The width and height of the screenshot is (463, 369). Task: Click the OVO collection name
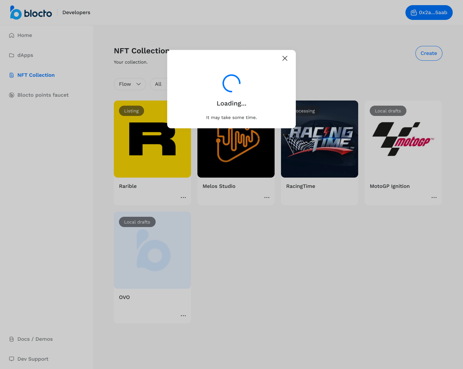(124, 297)
